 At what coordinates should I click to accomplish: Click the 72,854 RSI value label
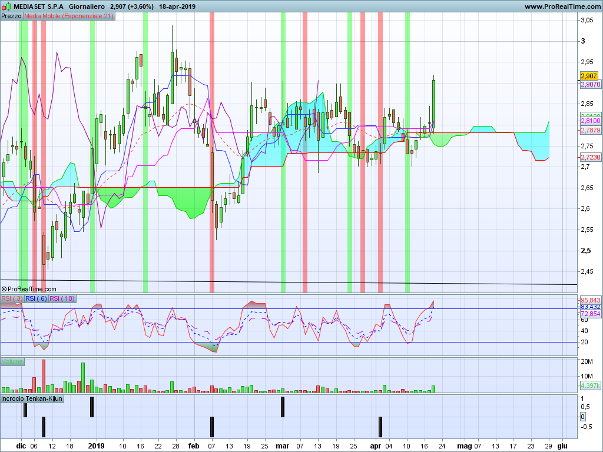[590, 314]
